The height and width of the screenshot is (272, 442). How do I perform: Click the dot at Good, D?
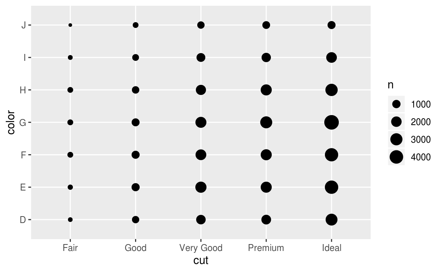click(x=135, y=220)
